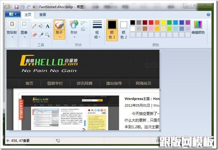
Task: Choose the Text tool
Action: pos(47,26)
